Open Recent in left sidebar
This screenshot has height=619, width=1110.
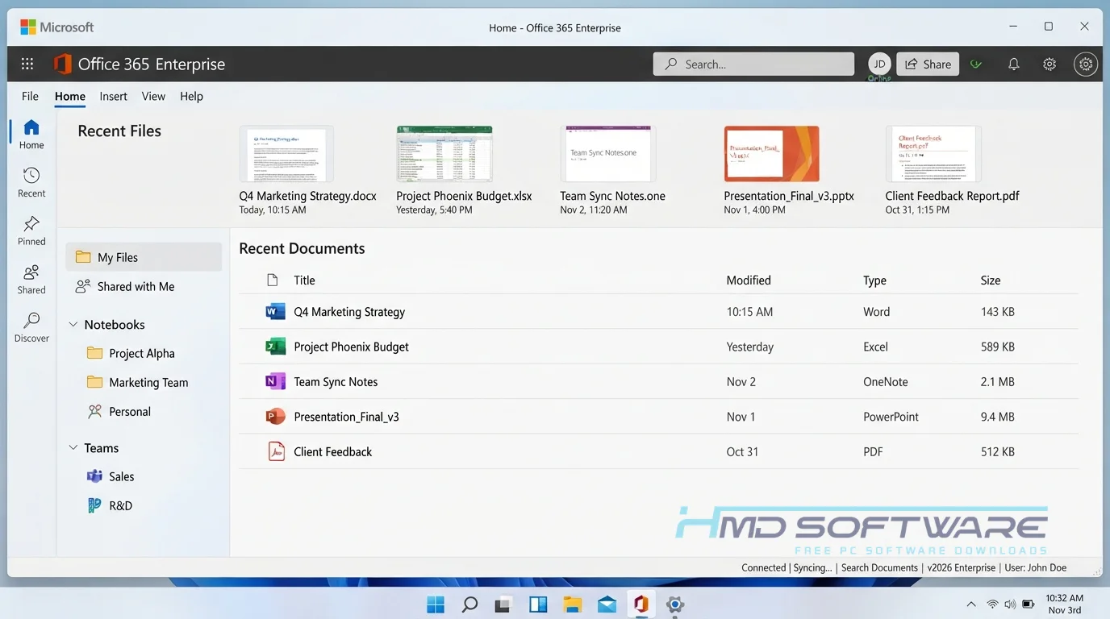pyautogui.click(x=31, y=182)
